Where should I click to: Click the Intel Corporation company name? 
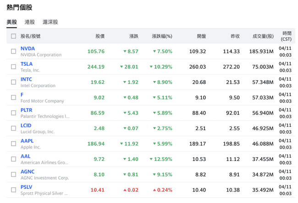(38, 85)
